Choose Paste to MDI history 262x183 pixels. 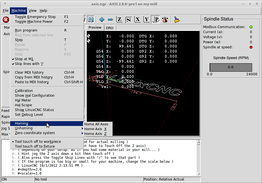point(47,82)
